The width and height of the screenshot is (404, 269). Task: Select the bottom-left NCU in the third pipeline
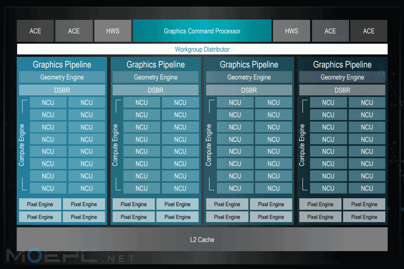[x=235, y=188]
